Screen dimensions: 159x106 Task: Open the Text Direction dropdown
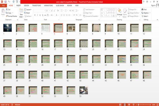click(x=89, y=10)
